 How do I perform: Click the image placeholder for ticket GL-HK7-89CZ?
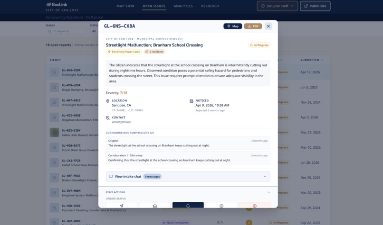pyautogui.click(x=55, y=102)
